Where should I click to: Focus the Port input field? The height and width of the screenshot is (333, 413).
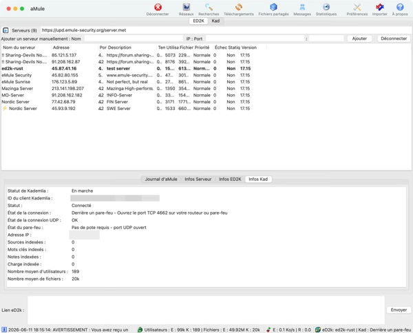[326, 39]
